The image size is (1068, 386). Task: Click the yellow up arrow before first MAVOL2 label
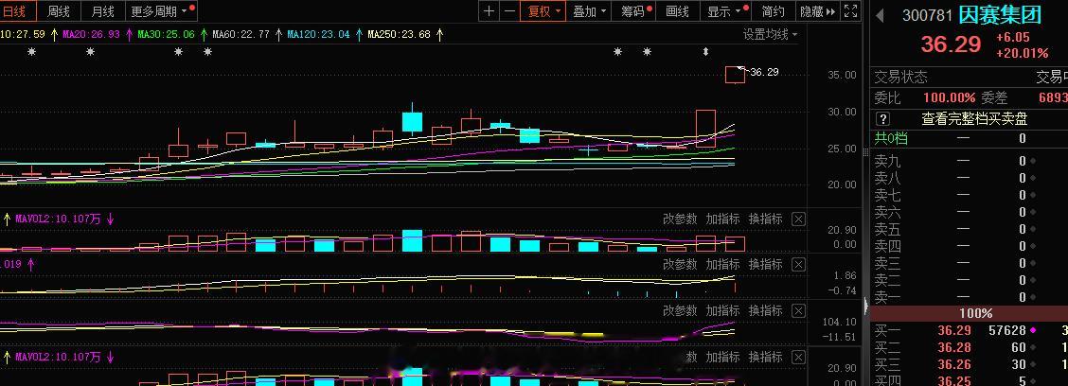pyautogui.click(x=8, y=219)
